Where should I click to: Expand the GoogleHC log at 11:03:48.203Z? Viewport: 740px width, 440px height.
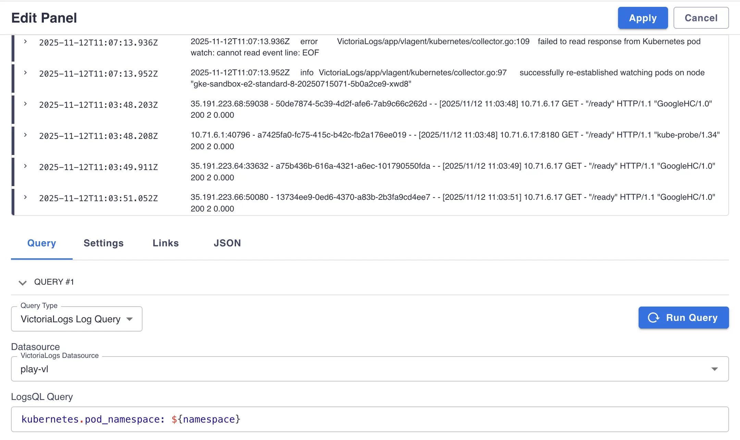(x=25, y=104)
